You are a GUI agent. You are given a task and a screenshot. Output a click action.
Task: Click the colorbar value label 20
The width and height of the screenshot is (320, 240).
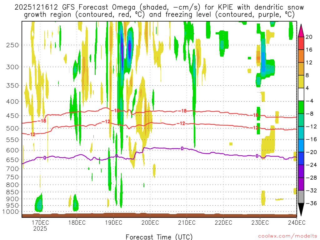click(309, 37)
